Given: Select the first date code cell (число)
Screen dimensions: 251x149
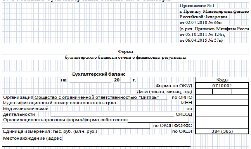Looking at the screenshot, I should [204, 91].
